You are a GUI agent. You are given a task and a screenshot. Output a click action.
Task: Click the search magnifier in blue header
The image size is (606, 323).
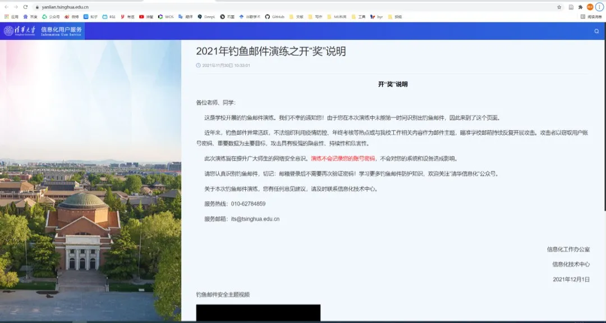pos(596,31)
